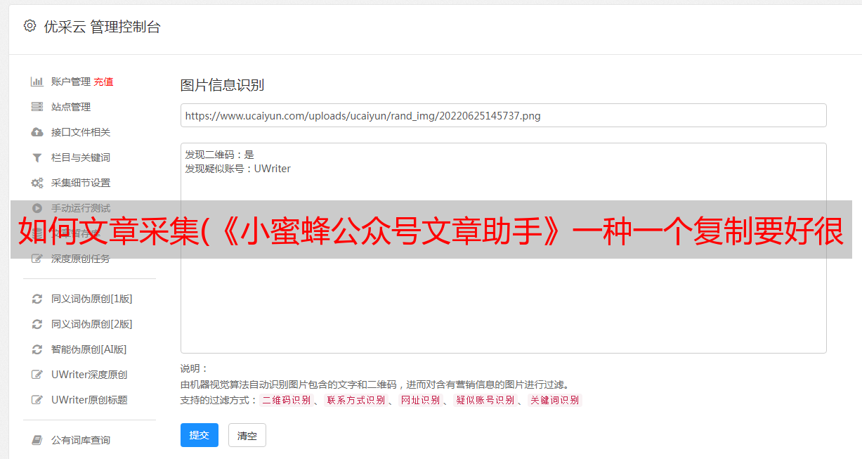
Task: Click the 关键词识别 tag
Action: (554, 400)
